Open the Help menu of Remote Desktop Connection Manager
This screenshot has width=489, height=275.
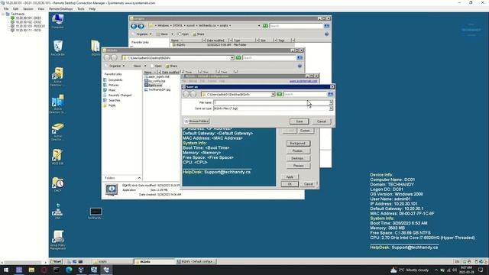92,8
